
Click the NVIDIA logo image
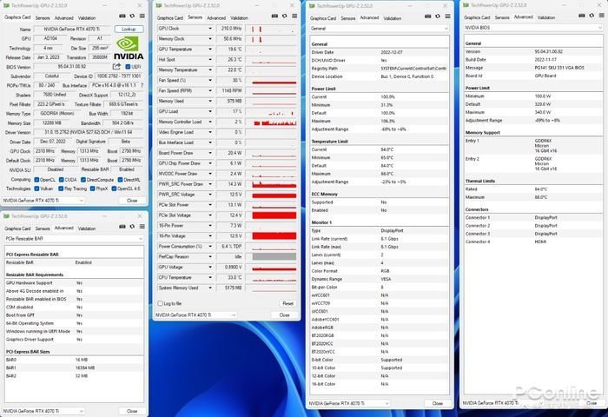(129, 48)
